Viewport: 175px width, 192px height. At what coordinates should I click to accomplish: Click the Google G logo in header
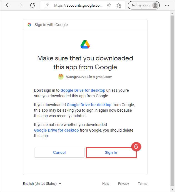29,25
